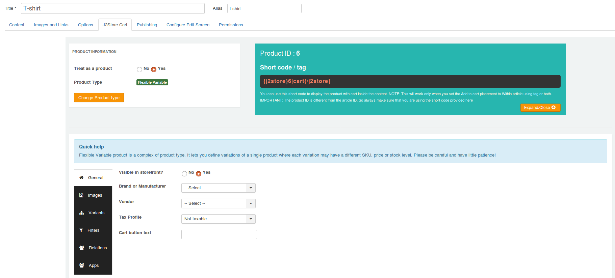
Task: Click the group icon beside Relations
Action: [82, 248]
